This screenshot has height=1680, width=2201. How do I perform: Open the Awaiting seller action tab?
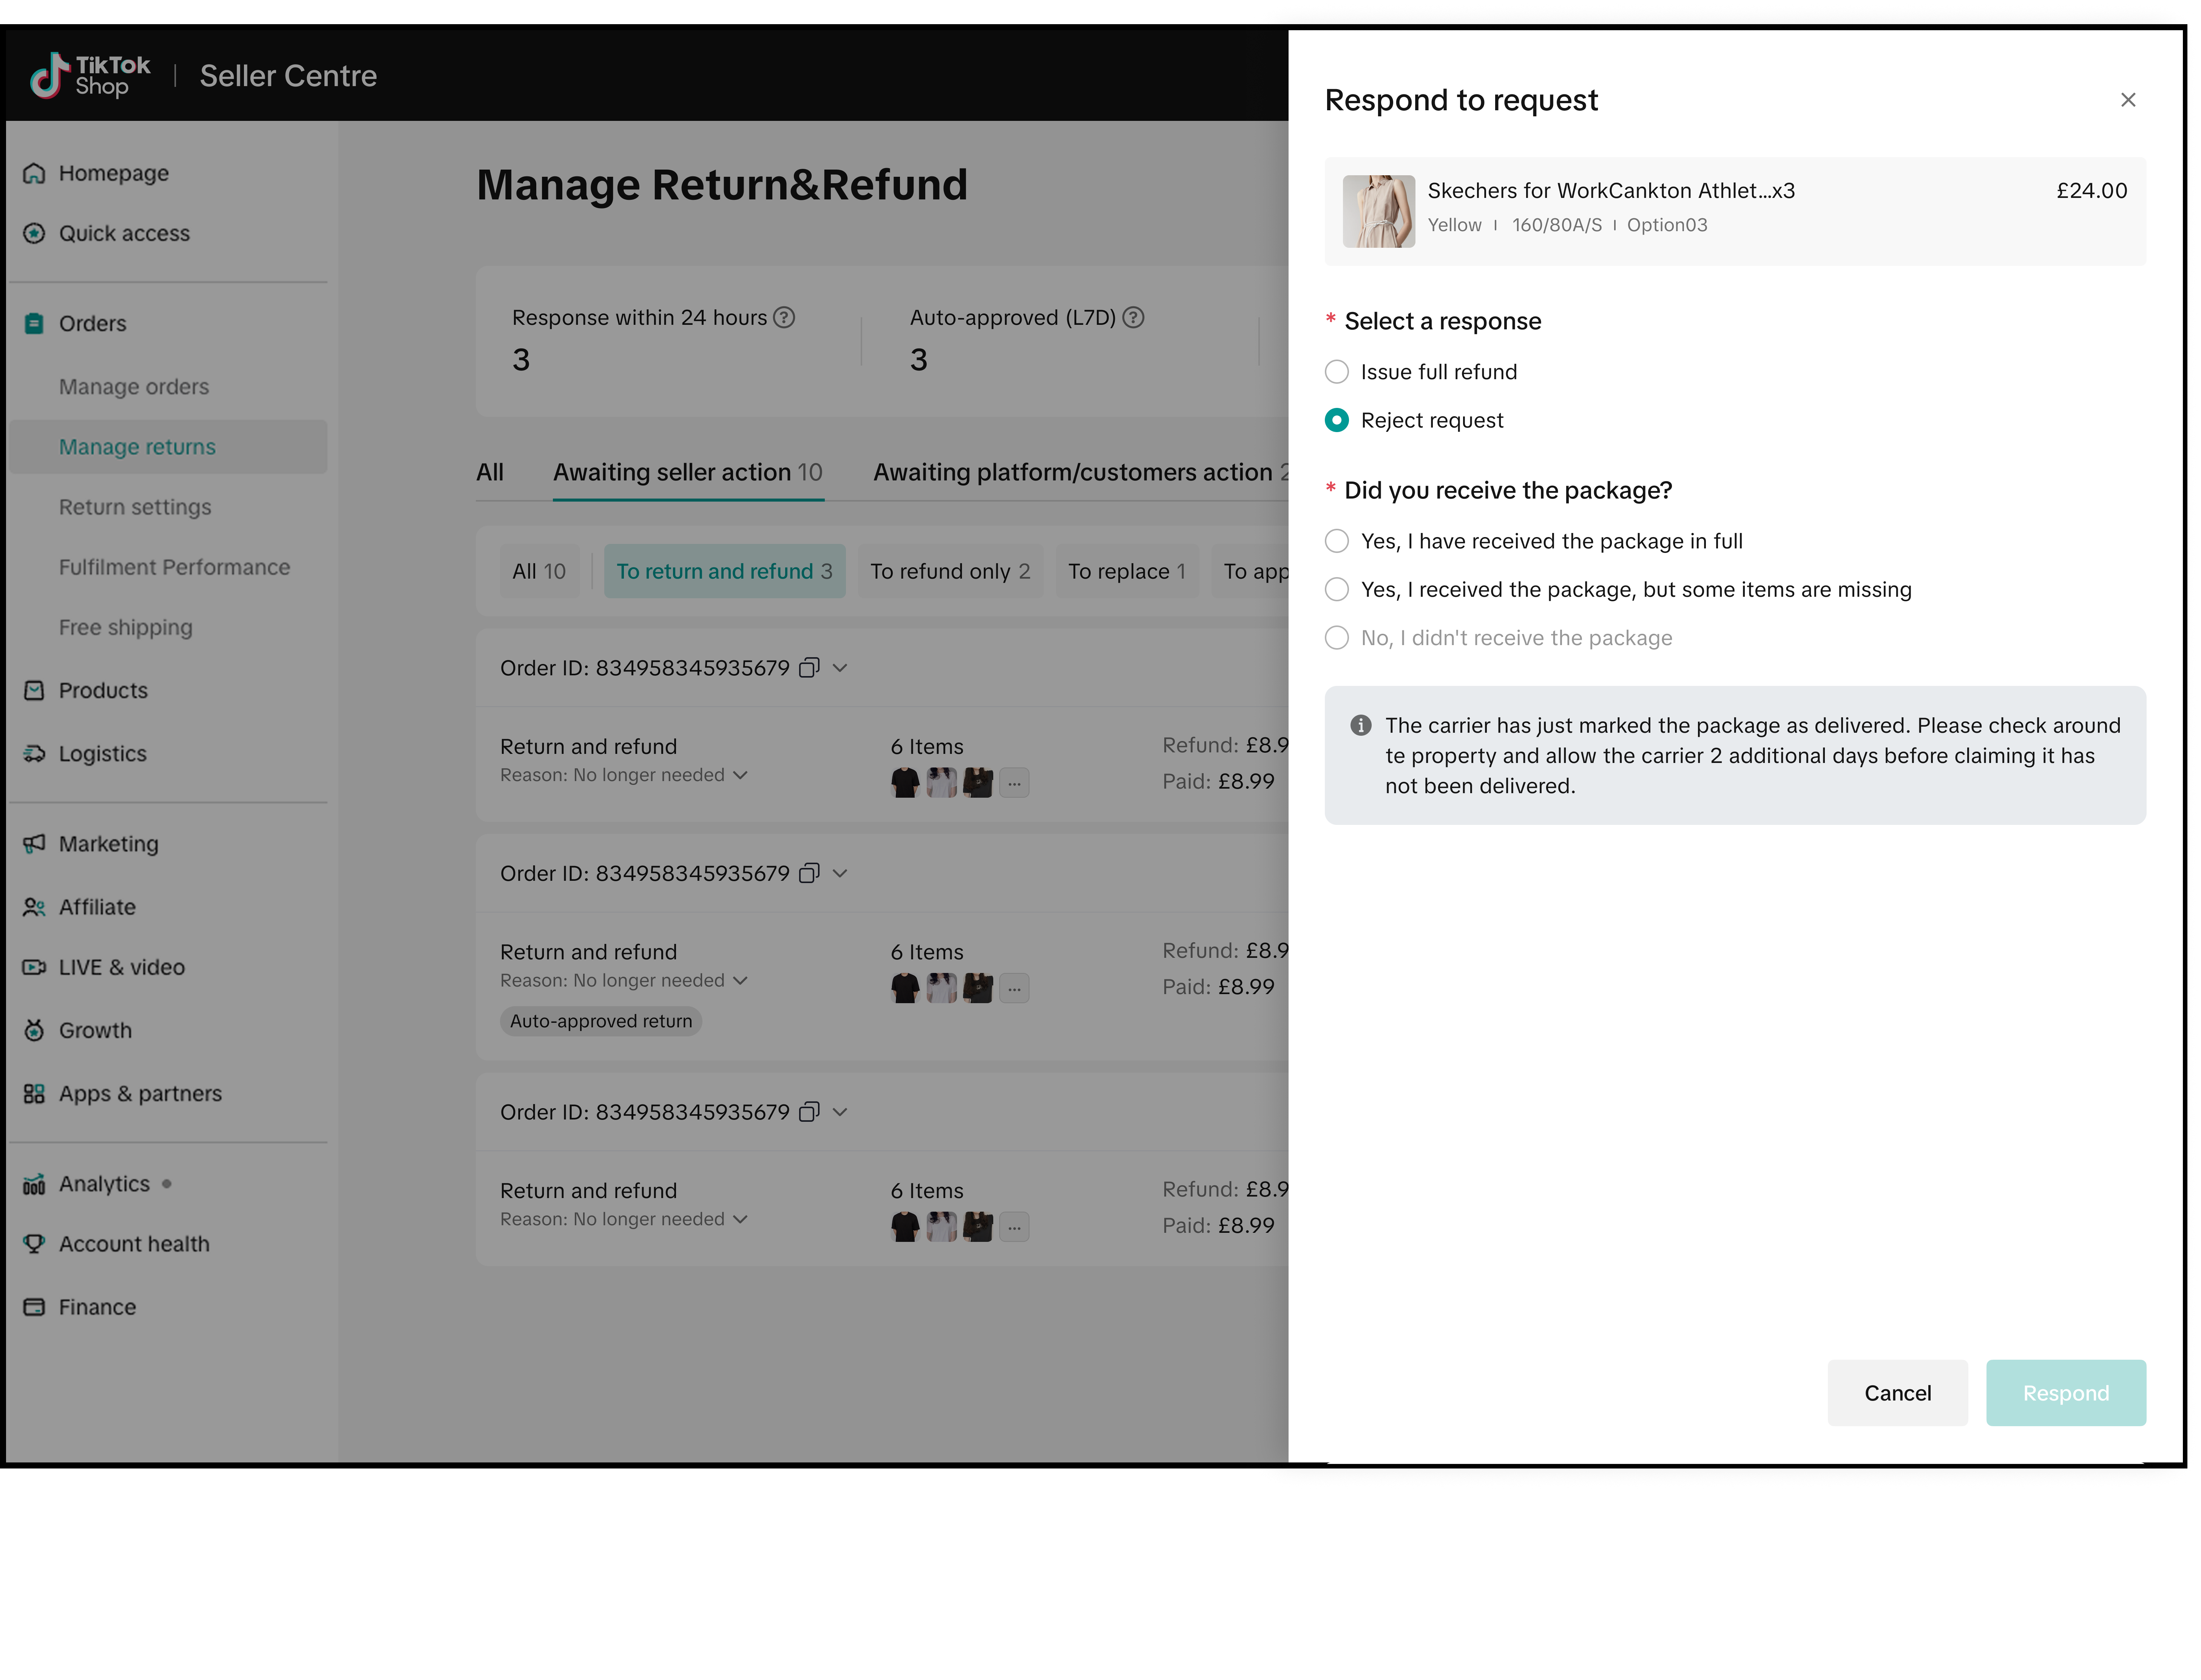(x=688, y=472)
